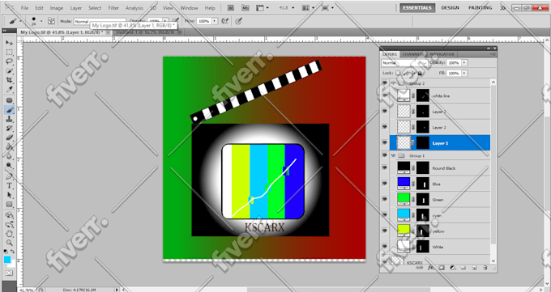Image resolution: width=551 pixels, height=292 pixels.
Task: Launch Adobe Bridge from application bar
Action: click(x=231, y=8)
